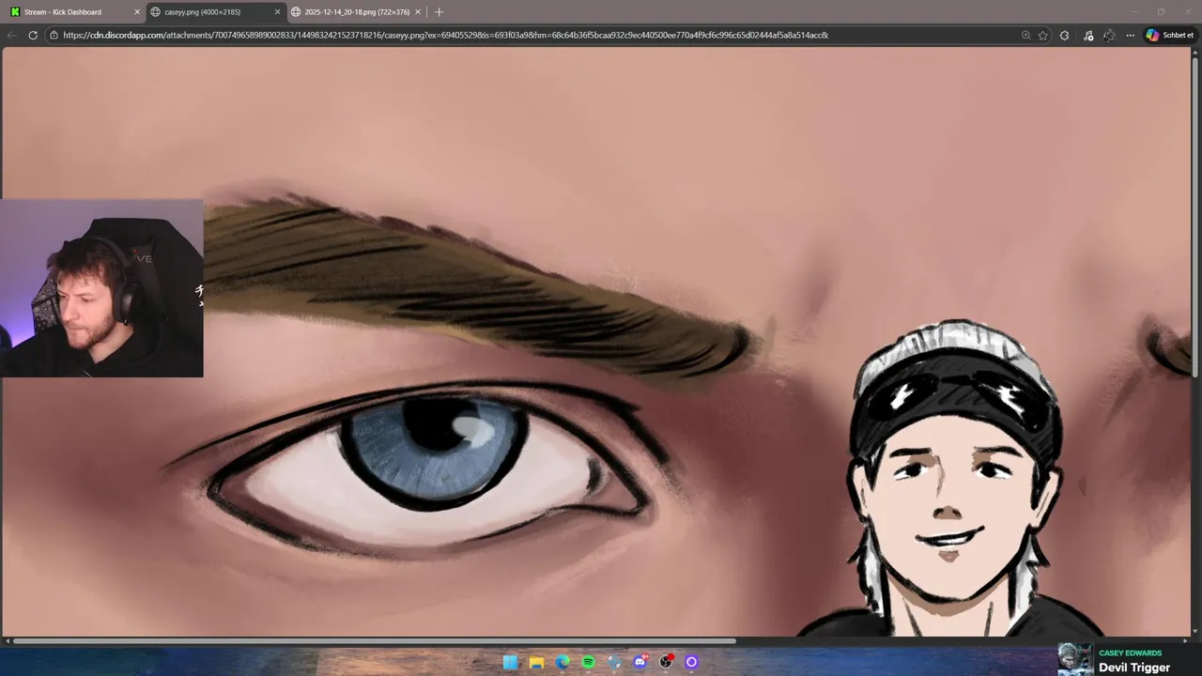The height and width of the screenshot is (676, 1202).
Task: Open a new browser tab
Action: (439, 12)
